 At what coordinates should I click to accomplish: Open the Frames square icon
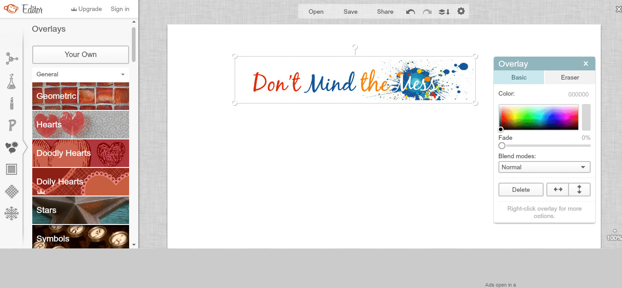tap(12, 169)
